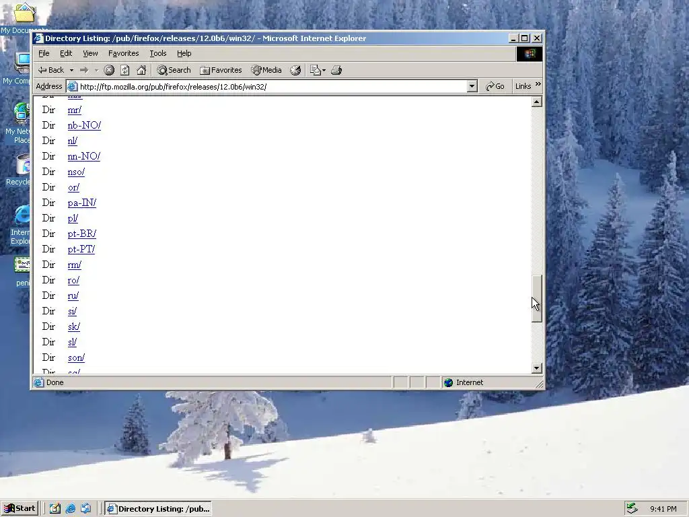Open the Favorites toolbar button
The width and height of the screenshot is (689, 517).
coord(221,70)
